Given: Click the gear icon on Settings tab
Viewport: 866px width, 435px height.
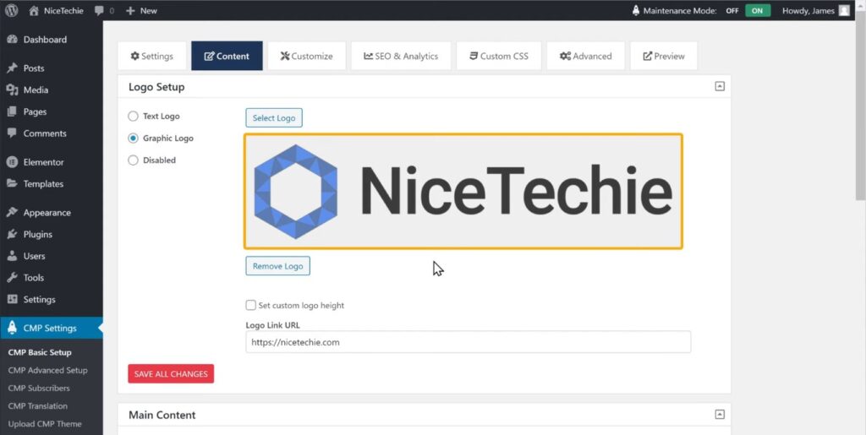Looking at the screenshot, I should coord(134,57).
